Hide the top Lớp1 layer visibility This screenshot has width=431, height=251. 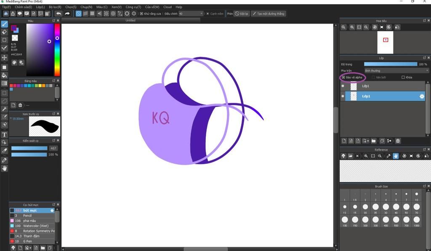tap(343, 86)
